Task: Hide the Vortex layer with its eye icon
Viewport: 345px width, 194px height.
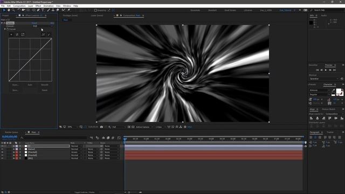Action: [2, 149]
